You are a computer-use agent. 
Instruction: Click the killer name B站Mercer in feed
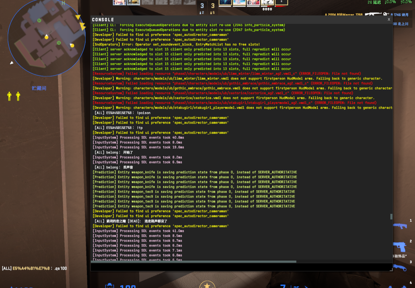(345, 15)
